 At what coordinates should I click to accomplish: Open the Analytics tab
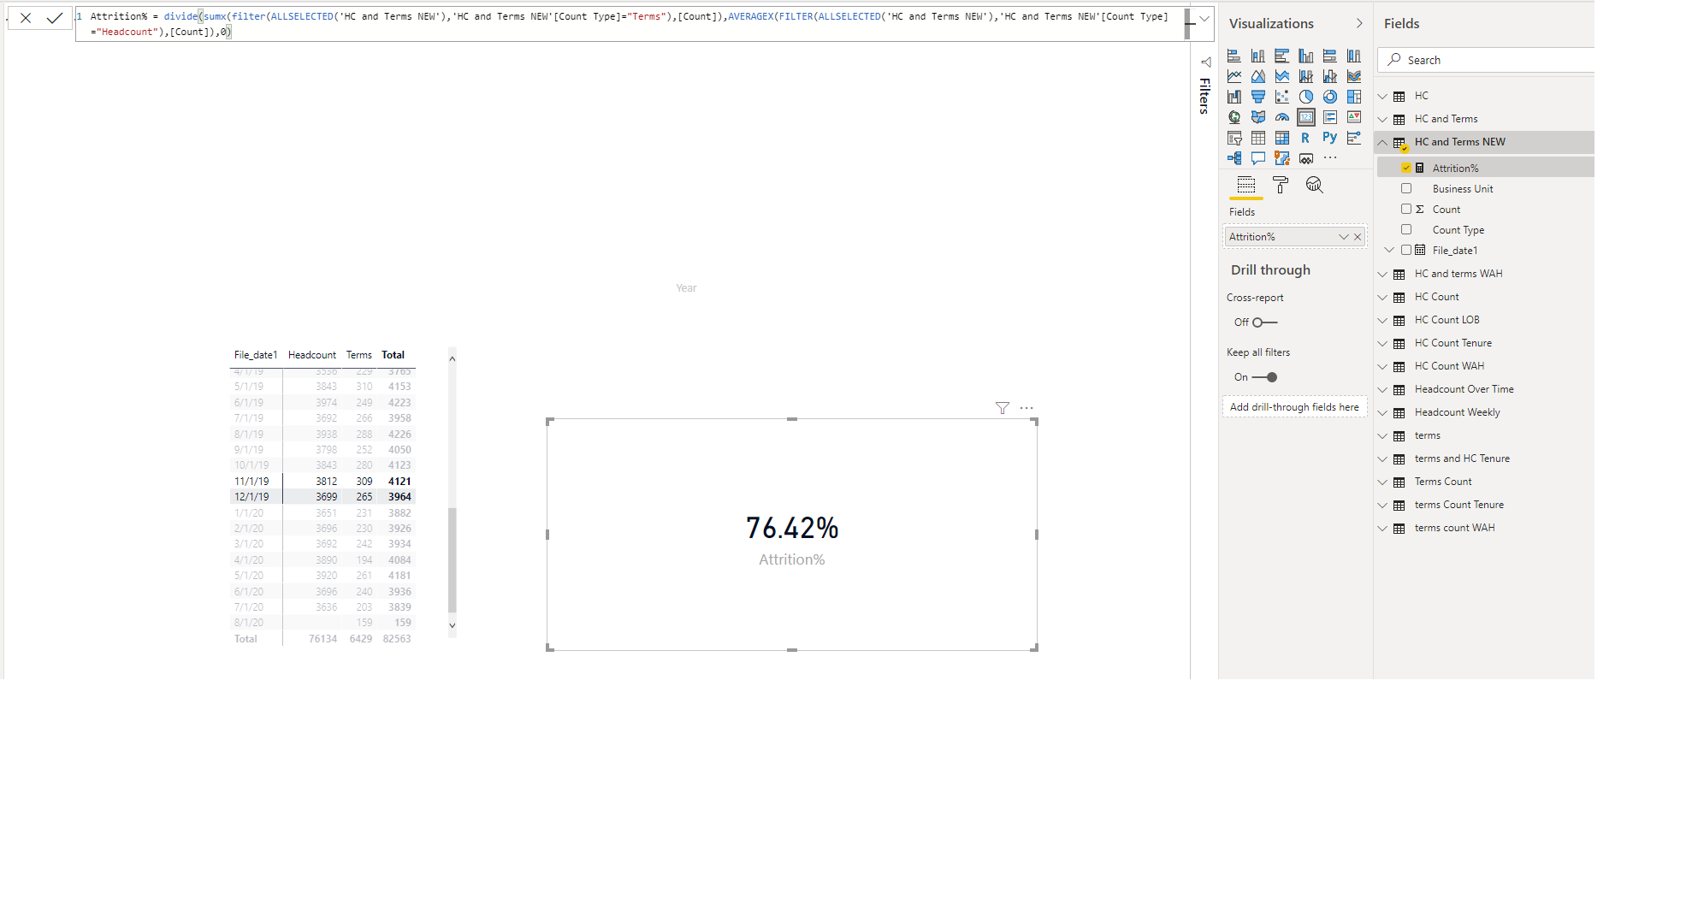1315,186
